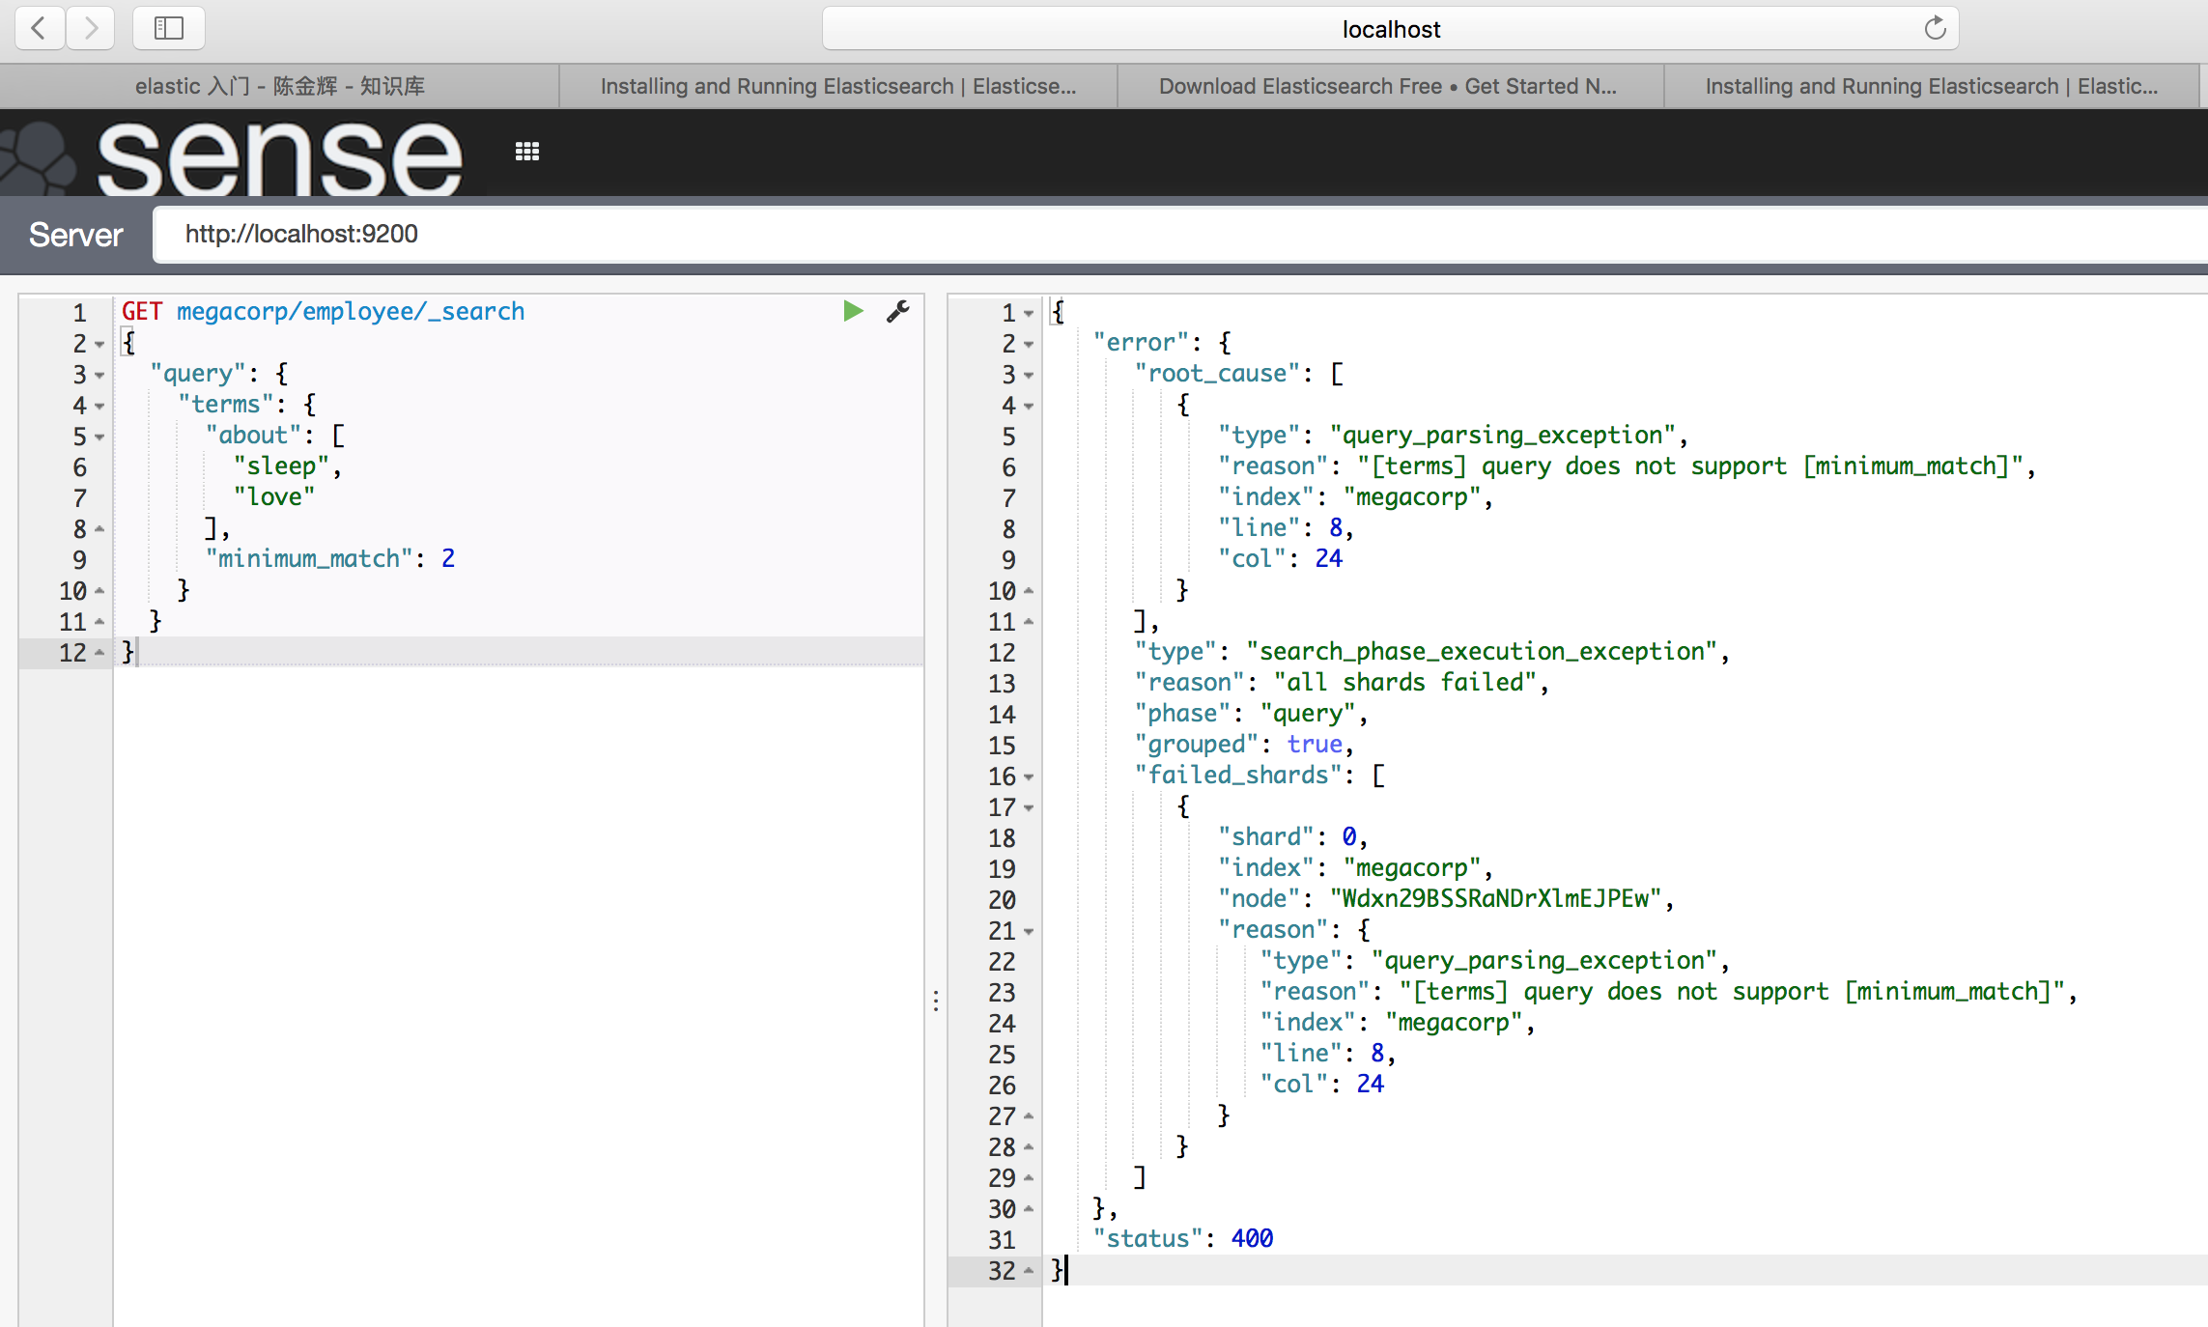
Task: Toggle the browser sidebar button
Action: tap(169, 28)
